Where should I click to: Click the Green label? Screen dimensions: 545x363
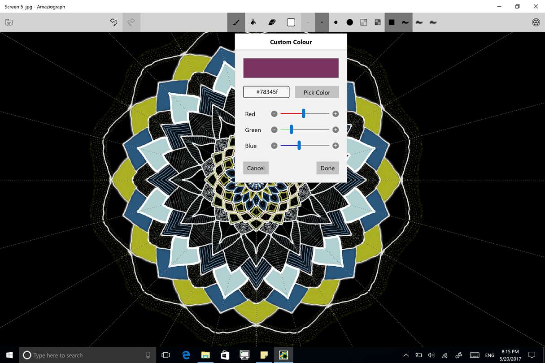[x=253, y=130]
